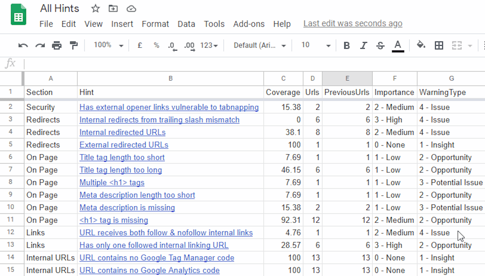Star the All Hints document
Screen dimensions: 485x276
pos(95,9)
